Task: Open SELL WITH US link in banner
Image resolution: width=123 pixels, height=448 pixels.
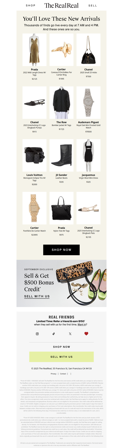Action: [37, 296]
